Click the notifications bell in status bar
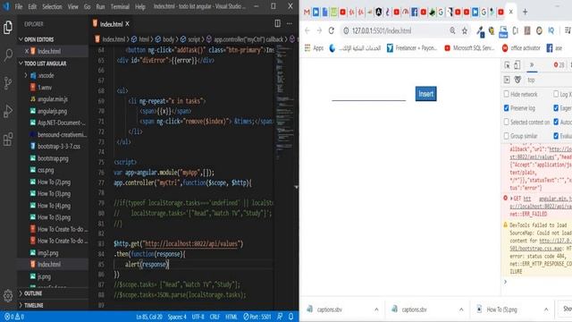This screenshot has width=572, height=322. [290, 317]
